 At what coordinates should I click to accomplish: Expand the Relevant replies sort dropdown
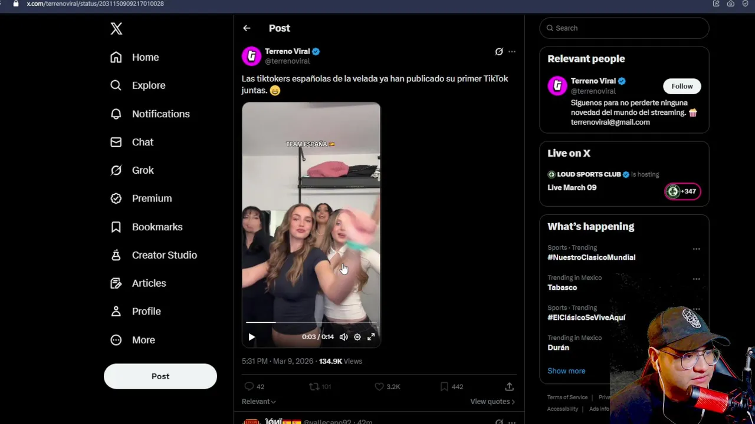tap(258, 402)
